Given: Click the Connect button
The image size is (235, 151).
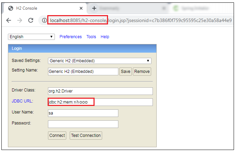Looking at the screenshot, I should (57, 135).
